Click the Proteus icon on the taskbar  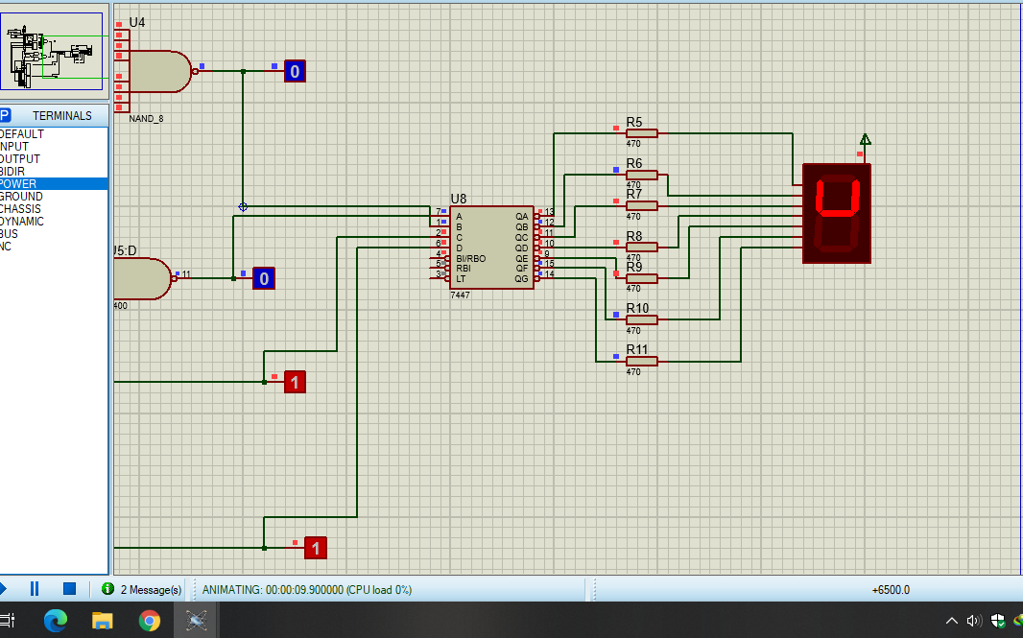(195, 620)
